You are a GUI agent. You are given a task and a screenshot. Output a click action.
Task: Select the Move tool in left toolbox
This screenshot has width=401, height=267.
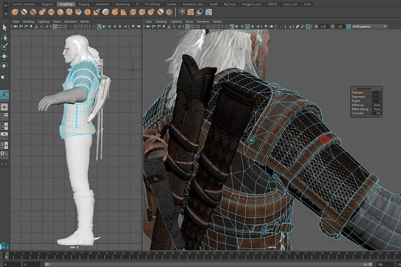point(4,57)
